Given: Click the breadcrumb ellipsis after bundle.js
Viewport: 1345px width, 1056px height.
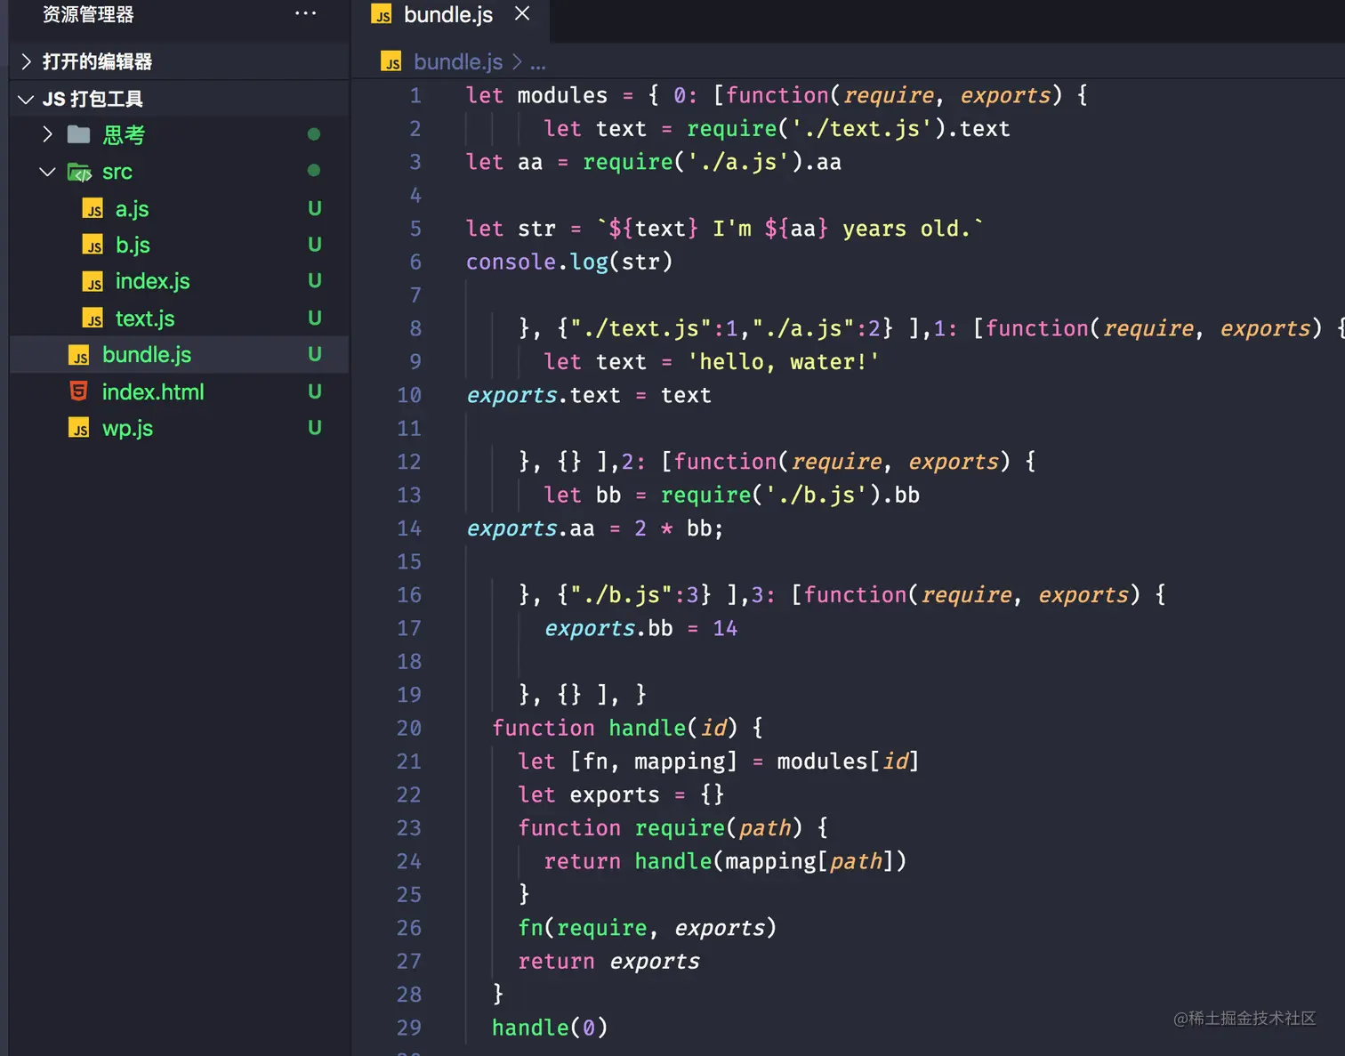Looking at the screenshot, I should (538, 64).
